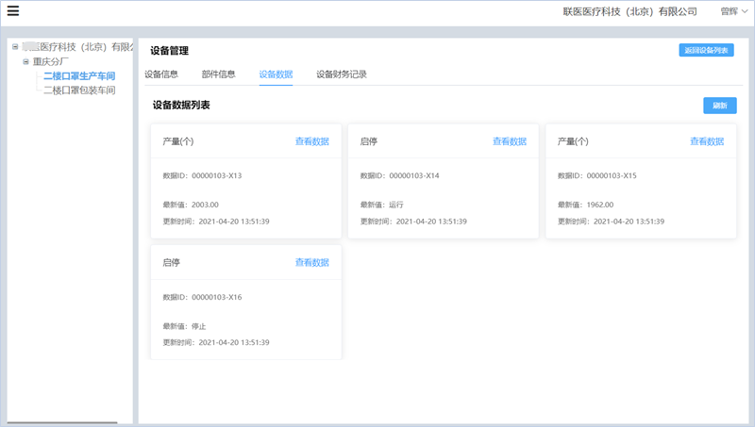This screenshot has width=755, height=427.
Task: Collapse the company root tree node
Action: (x=15, y=46)
